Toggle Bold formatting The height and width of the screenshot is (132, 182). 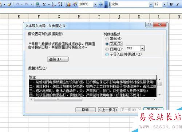point(171,4)
